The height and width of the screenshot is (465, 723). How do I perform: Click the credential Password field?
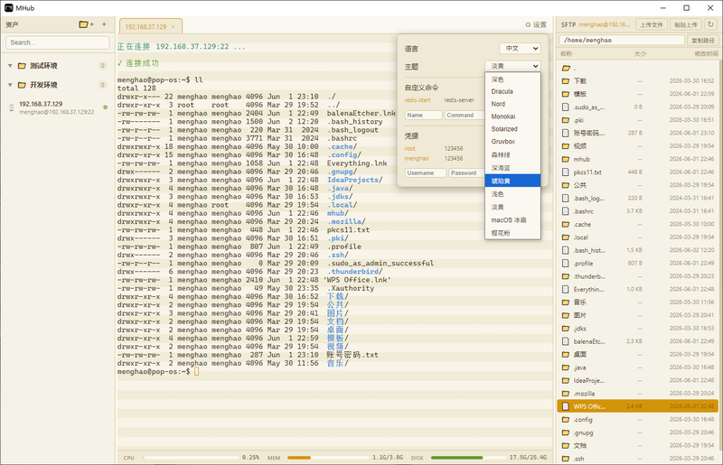pyautogui.click(x=467, y=172)
